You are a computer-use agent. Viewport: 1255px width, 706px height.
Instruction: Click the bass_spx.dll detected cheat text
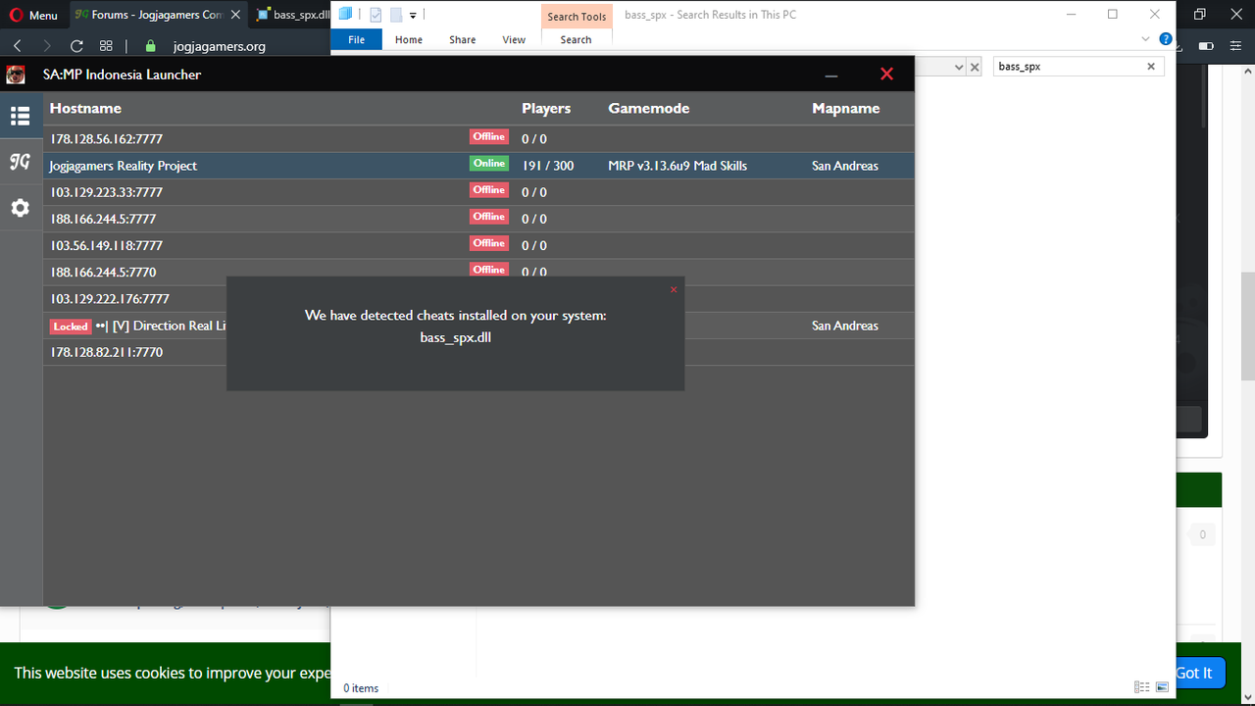(x=455, y=337)
